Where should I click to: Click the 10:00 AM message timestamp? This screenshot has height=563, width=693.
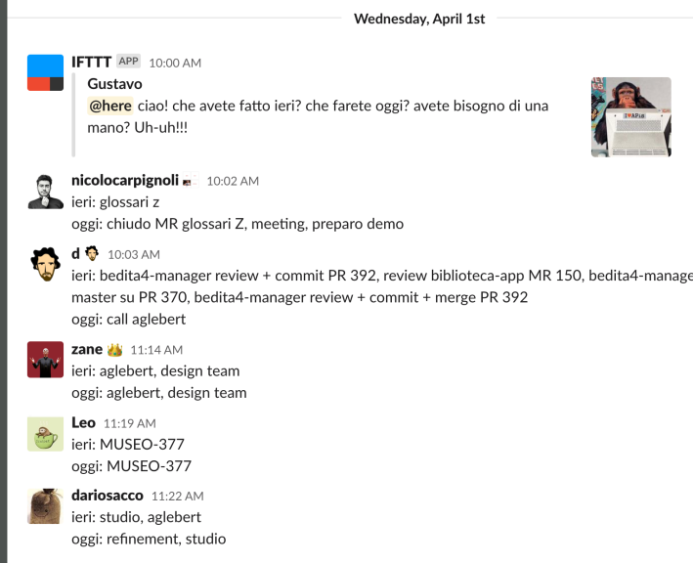175,63
